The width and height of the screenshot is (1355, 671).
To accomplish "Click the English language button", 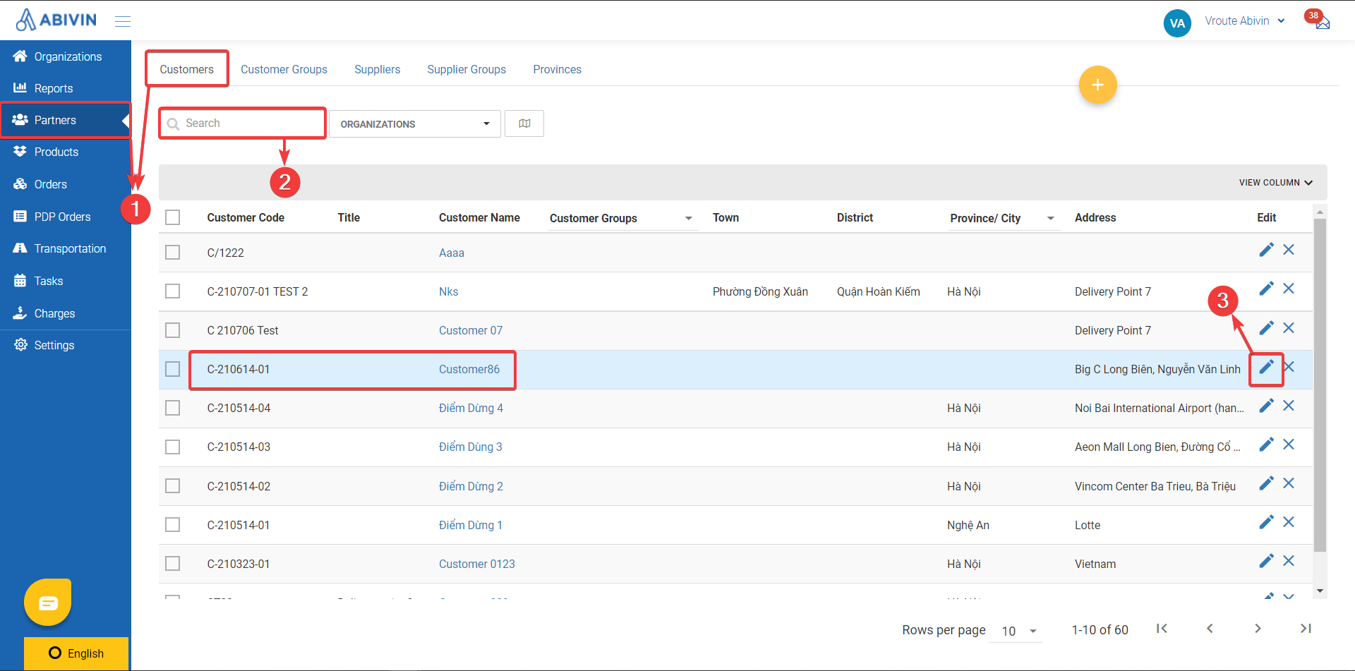I will (76, 653).
